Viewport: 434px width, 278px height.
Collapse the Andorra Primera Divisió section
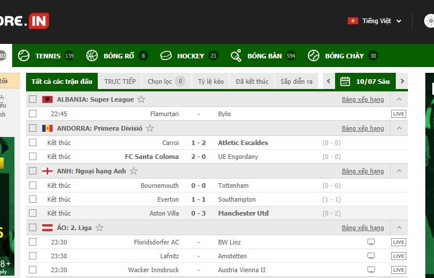(399, 128)
